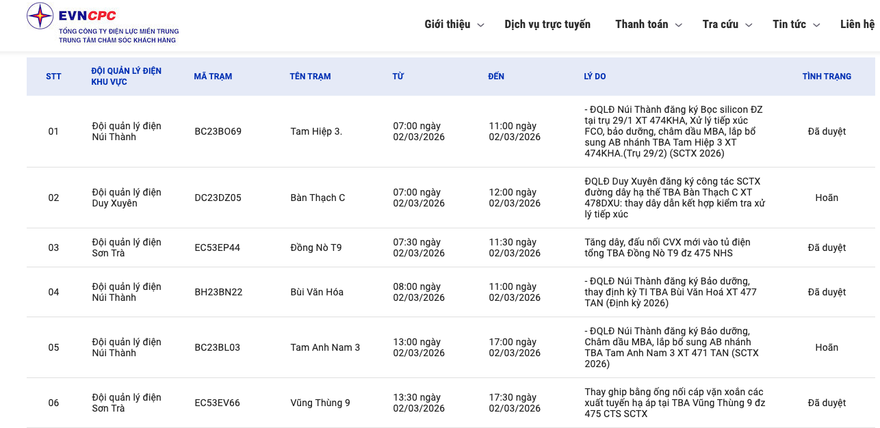
Task: Expand the Thanh toán dropdown chevron
Action: tap(678, 25)
